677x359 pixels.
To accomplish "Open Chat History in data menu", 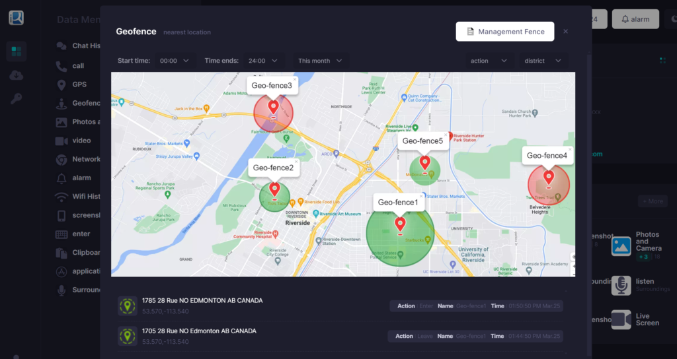I will pyautogui.click(x=78, y=46).
